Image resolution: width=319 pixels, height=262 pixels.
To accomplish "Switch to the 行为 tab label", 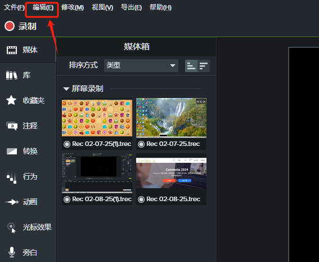I will click(30, 176).
